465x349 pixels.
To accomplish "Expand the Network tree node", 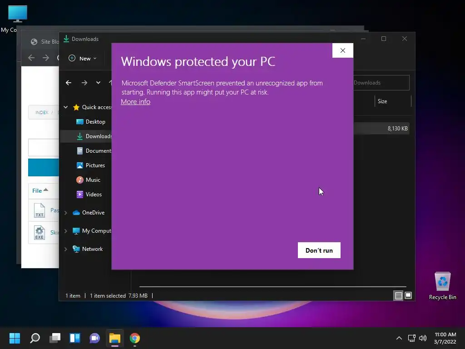I will (x=66, y=249).
